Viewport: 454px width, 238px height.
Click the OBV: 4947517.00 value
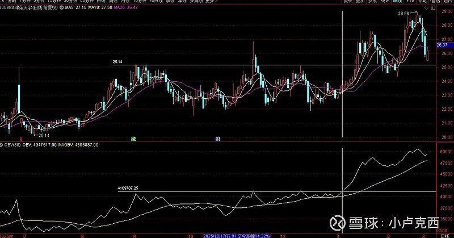point(39,145)
